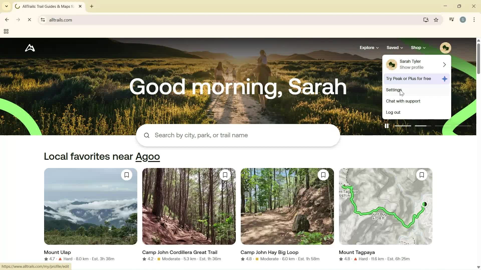Save Mount Ulap with its bookmark toggle
This screenshot has height=270, width=481.
(x=127, y=175)
